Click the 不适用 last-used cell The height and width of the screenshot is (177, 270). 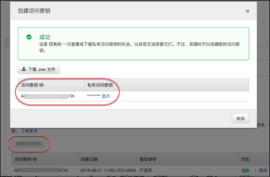146,170
